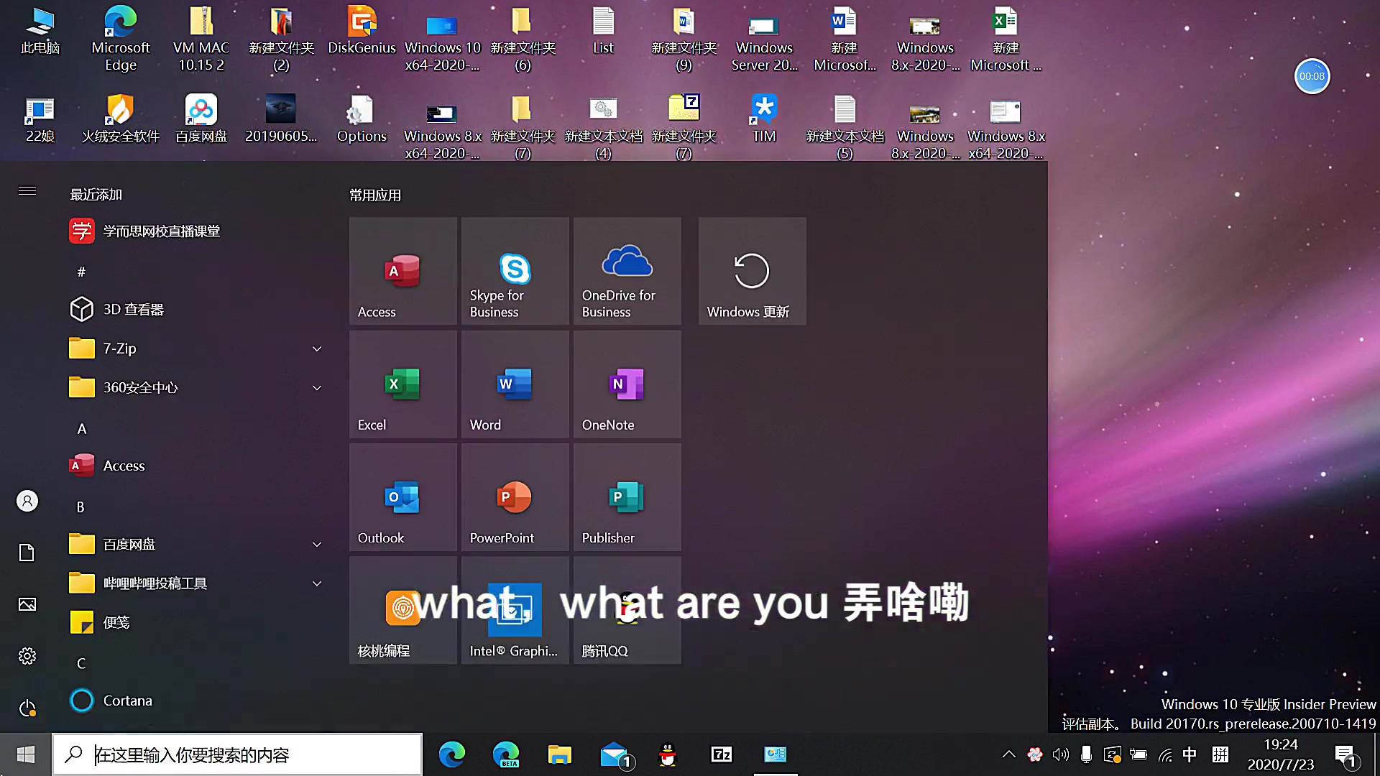Expand the 360安全中心 folder

pos(195,388)
